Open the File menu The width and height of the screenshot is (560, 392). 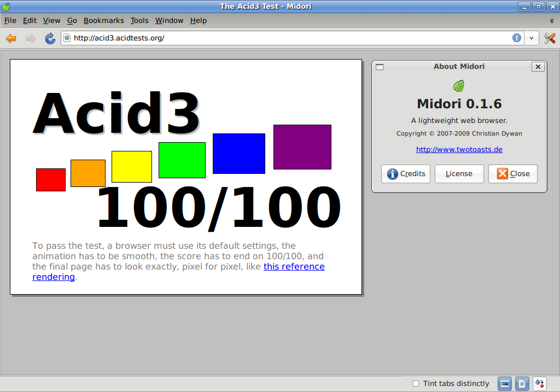click(10, 21)
